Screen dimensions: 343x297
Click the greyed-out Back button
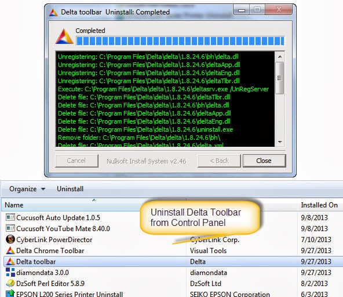219,161
